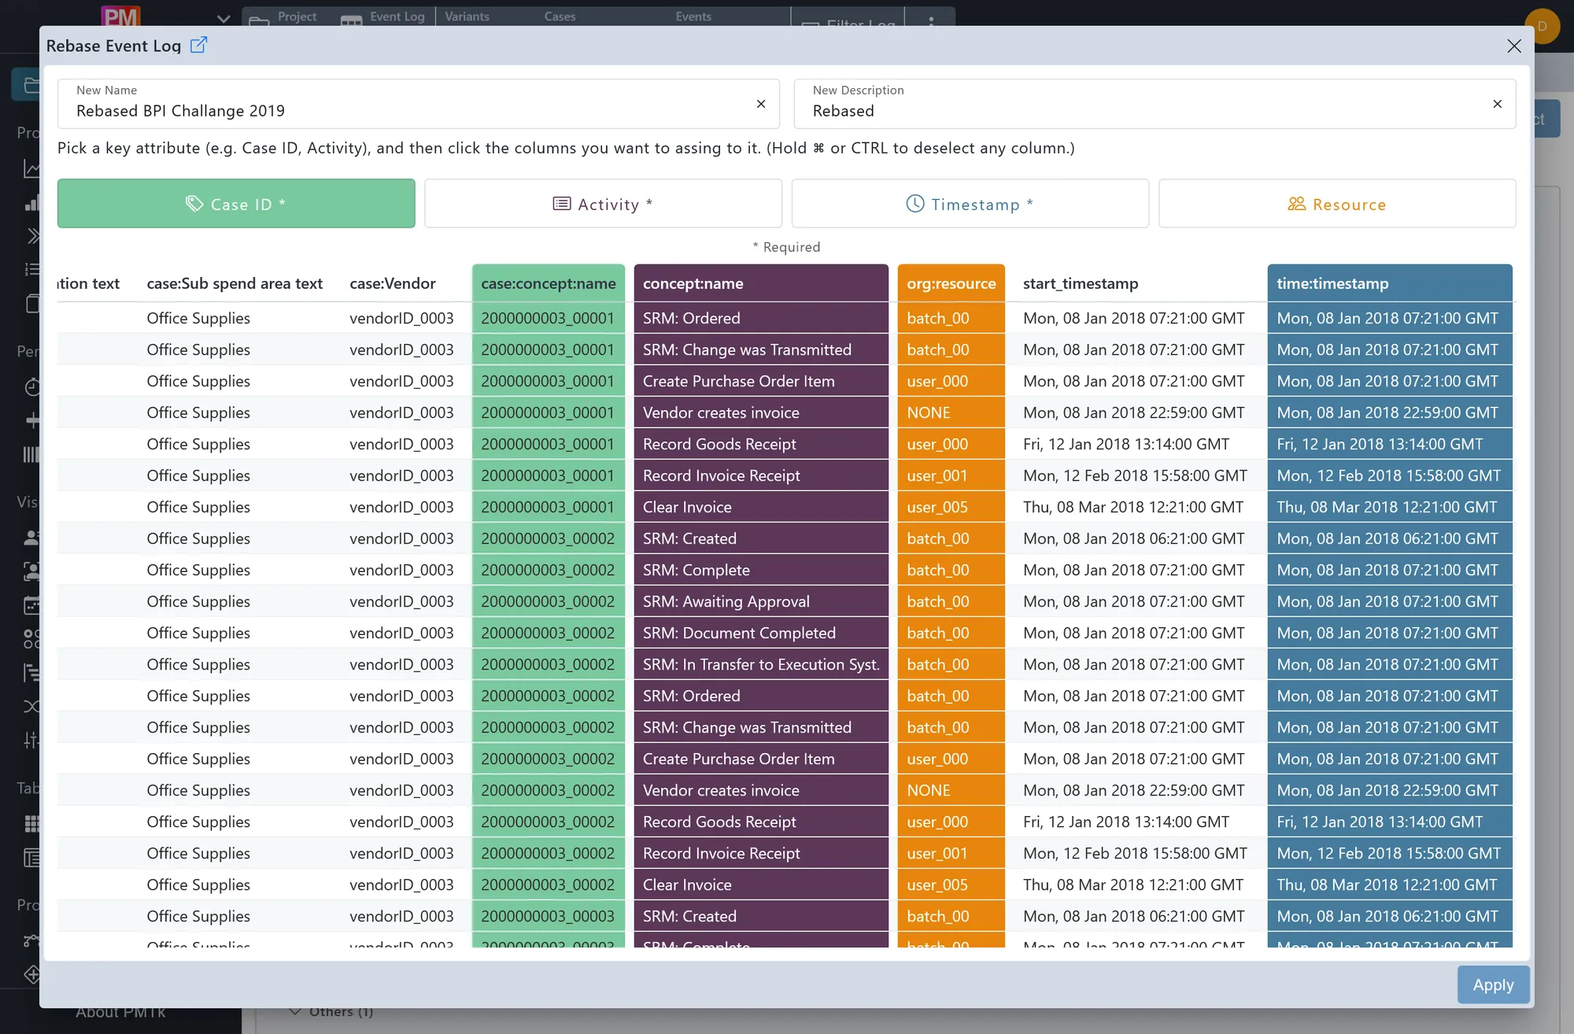Select the case:Vendor column header
This screenshot has height=1034, width=1574.
pyautogui.click(x=401, y=283)
